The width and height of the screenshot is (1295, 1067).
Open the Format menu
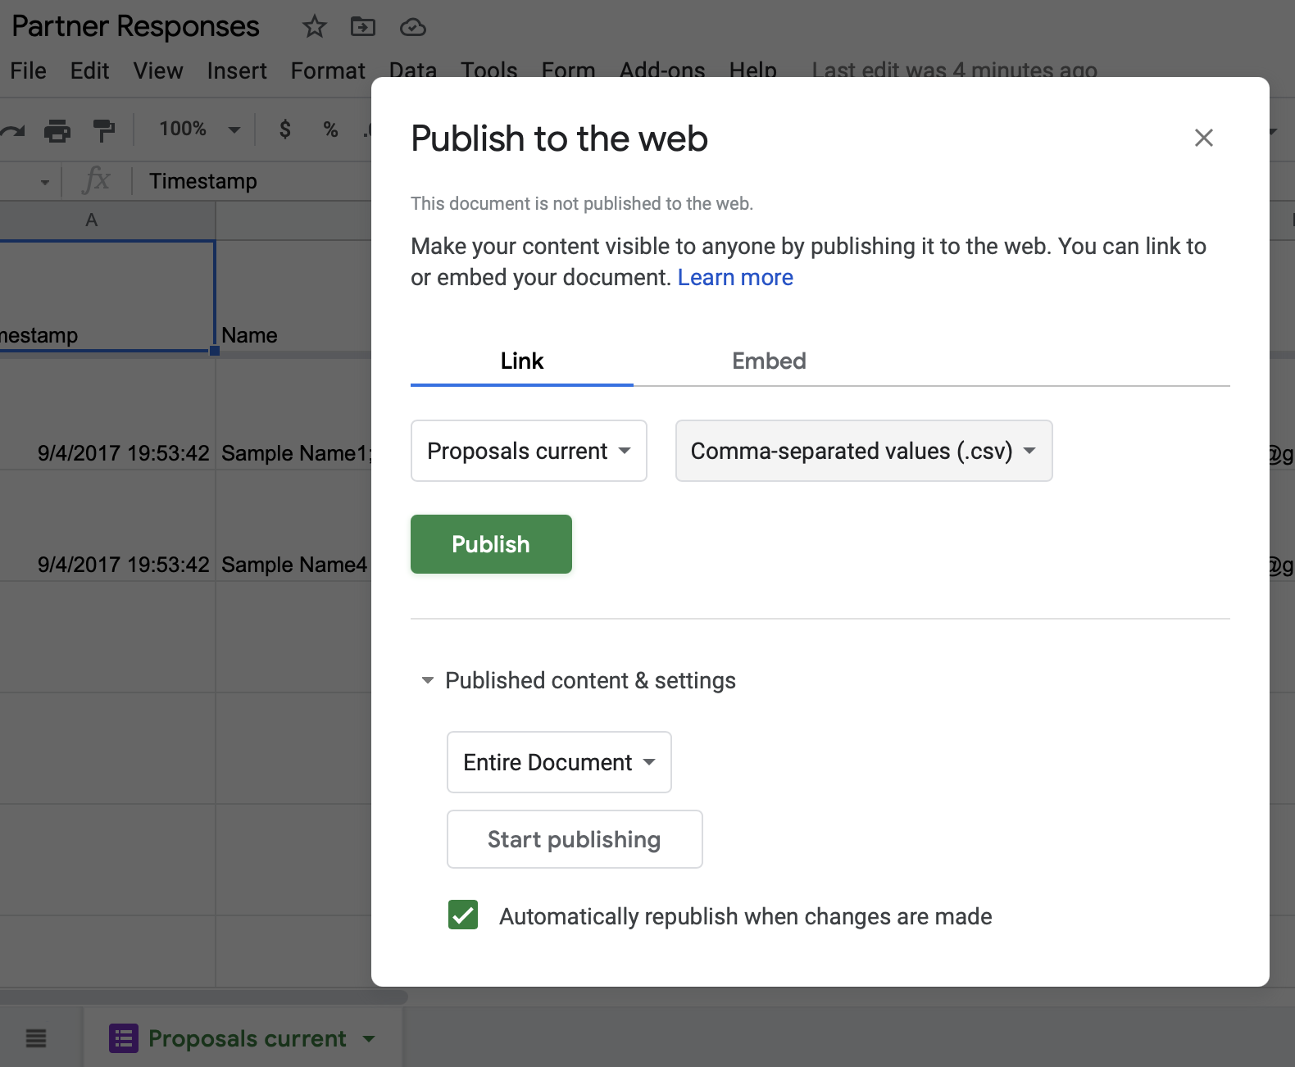(x=328, y=70)
